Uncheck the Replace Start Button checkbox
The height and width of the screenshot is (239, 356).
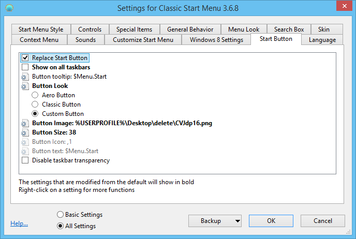(25, 58)
